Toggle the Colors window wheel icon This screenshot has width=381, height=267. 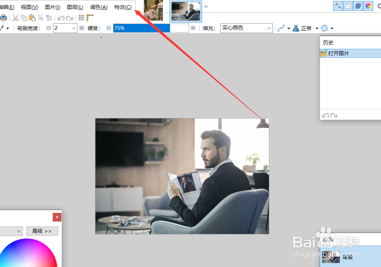coord(368,6)
